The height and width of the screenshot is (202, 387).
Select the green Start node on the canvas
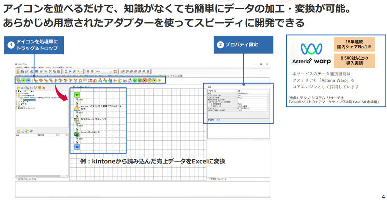click(x=77, y=94)
